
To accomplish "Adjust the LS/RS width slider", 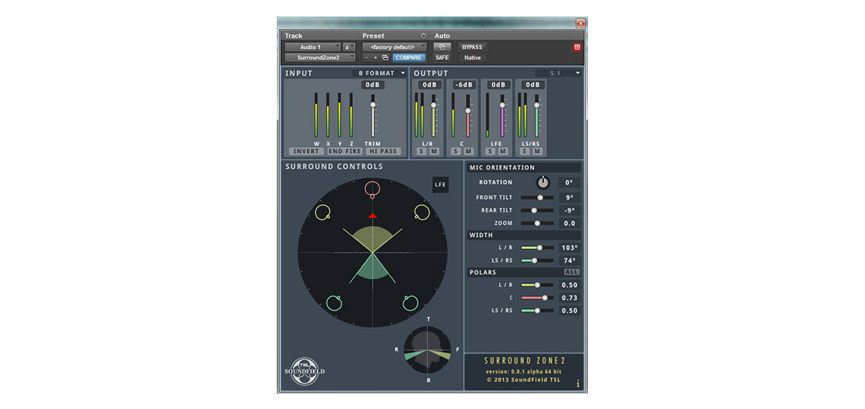I will [x=534, y=261].
